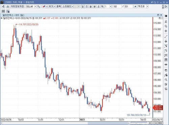Click the DOLLAR symbol code input field
The image size is (169, 125).
[x=30, y=6]
